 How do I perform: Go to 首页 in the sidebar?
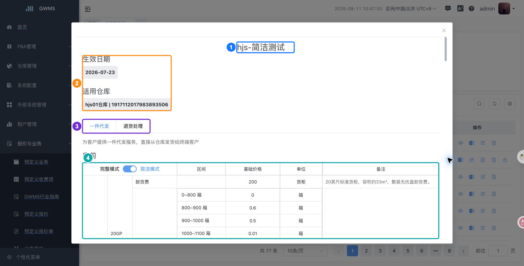[22, 27]
